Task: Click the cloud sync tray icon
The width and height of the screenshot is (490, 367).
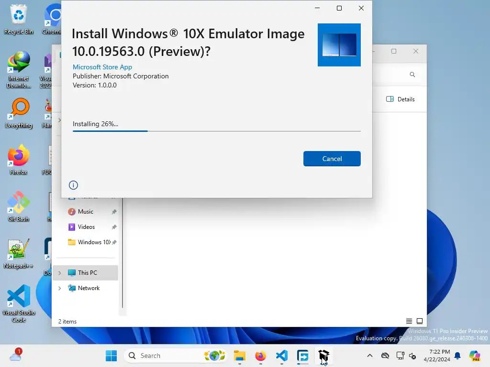Action: [x=385, y=356]
